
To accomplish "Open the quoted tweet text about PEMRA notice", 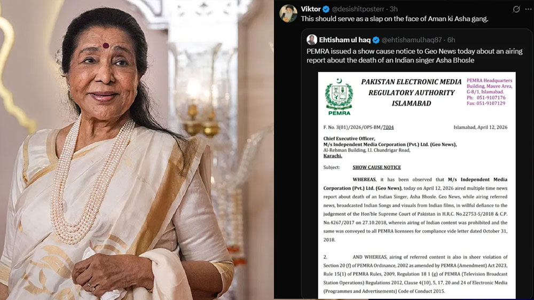I will 414,56.
